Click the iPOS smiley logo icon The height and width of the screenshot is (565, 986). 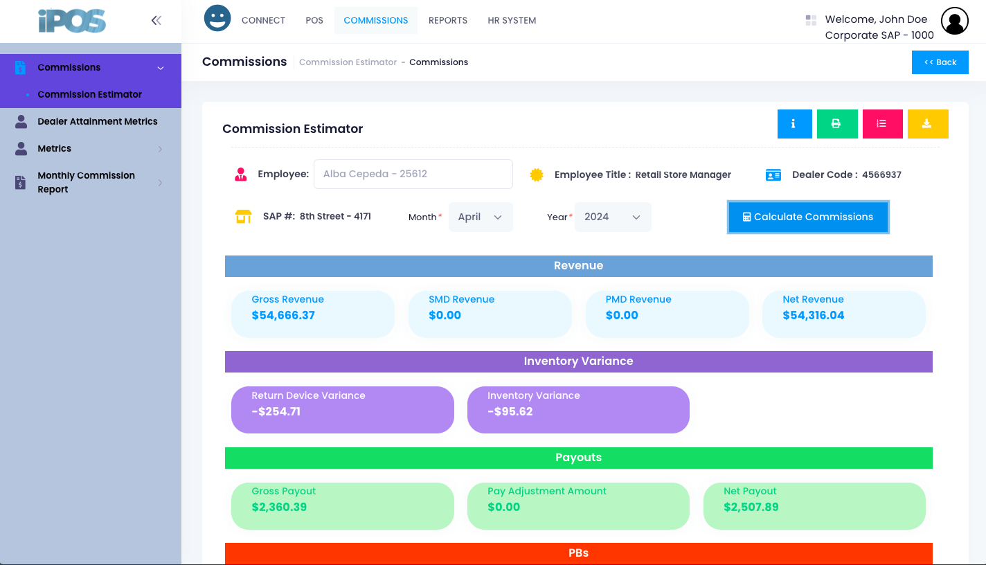217,17
